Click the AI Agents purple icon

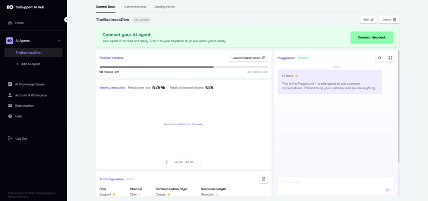[x=10, y=41]
